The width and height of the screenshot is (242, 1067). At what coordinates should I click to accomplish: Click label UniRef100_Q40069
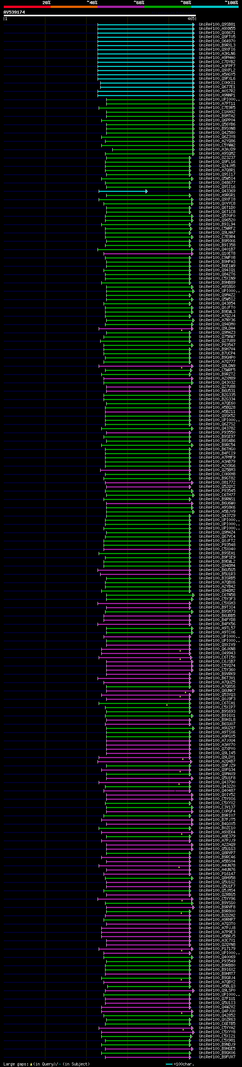(217, 957)
